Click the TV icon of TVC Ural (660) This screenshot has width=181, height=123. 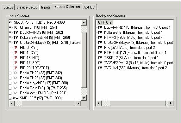point(100,68)
